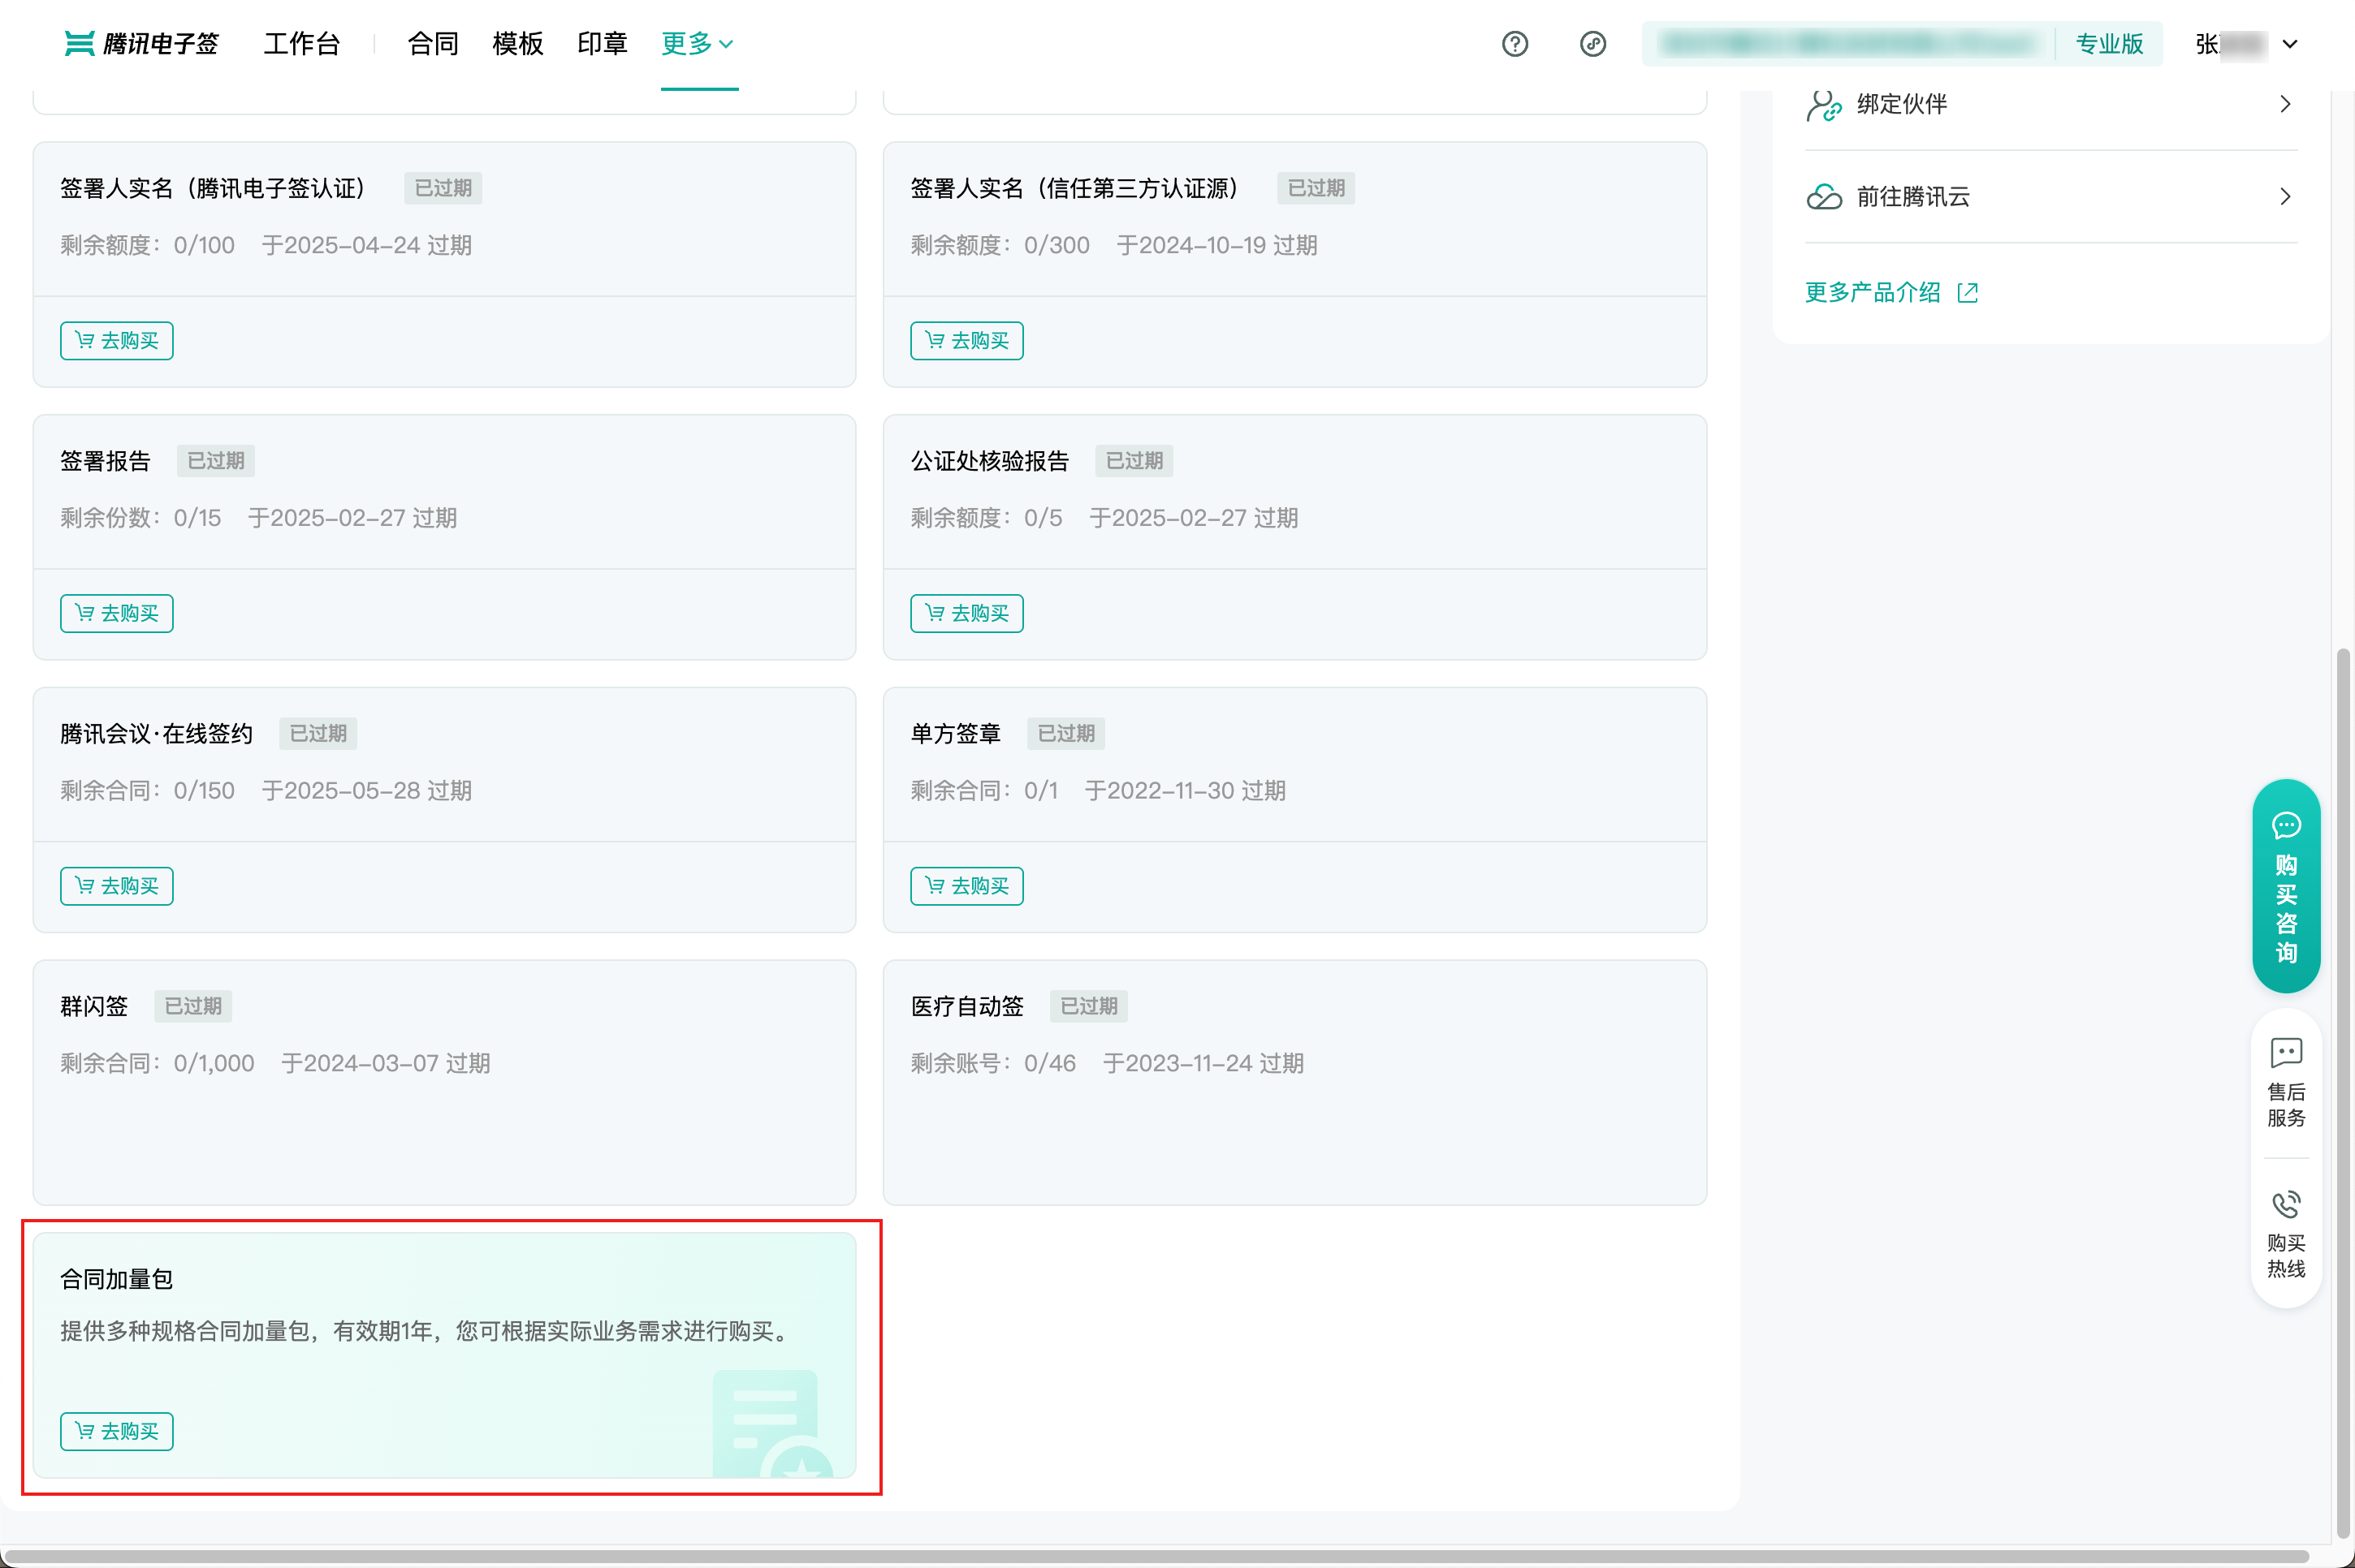
Task: Click 去购买 under 公证处核验报告
Action: coord(966,613)
